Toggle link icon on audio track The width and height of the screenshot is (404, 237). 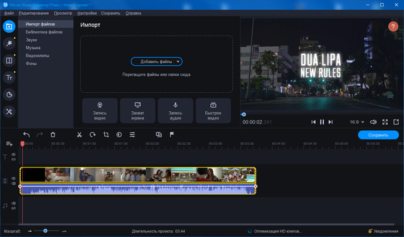click(x=13, y=208)
